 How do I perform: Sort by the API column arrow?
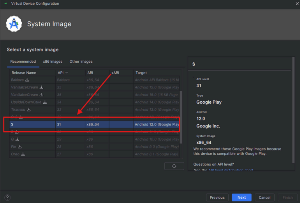pyautogui.click(x=67, y=73)
